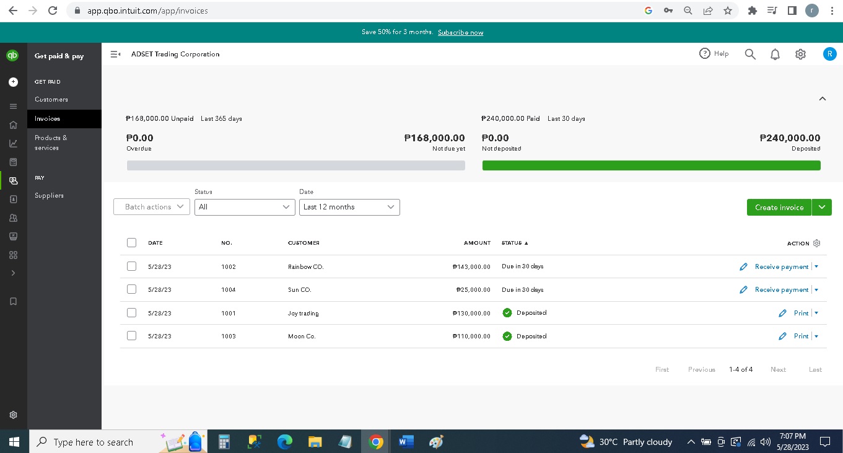Screen dimensions: 843x453
Task: Open Suppliers under Pay
Action: coord(49,195)
